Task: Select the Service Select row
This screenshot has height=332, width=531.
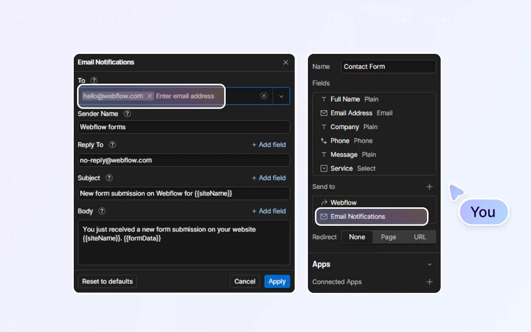Action: (374, 168)
